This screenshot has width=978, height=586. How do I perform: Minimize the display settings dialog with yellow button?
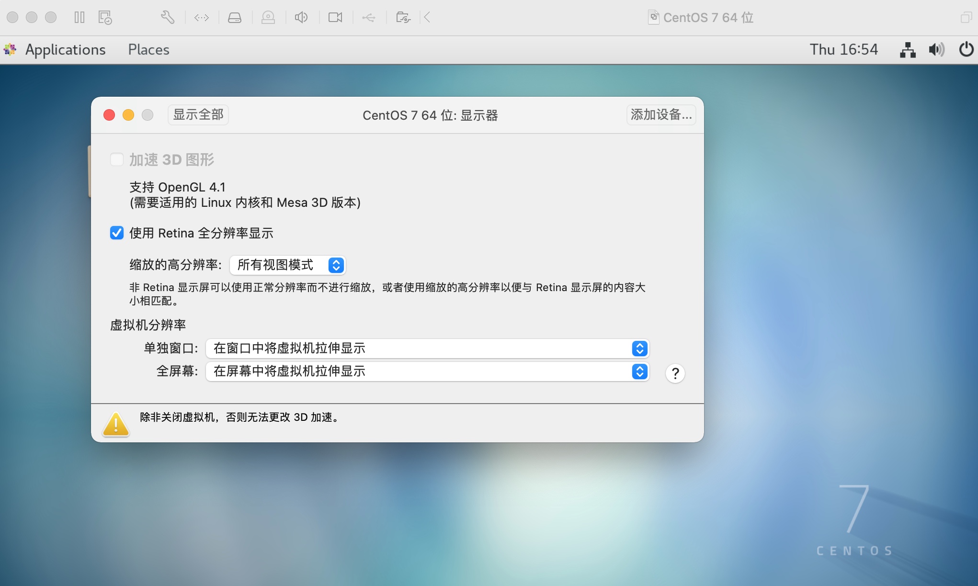128,115
